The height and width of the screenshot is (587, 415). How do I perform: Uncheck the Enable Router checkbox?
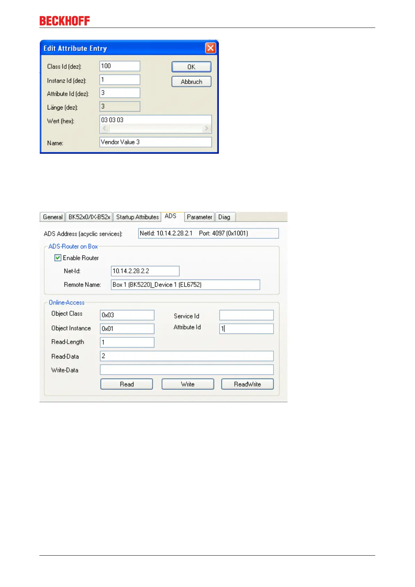[58, 258]
